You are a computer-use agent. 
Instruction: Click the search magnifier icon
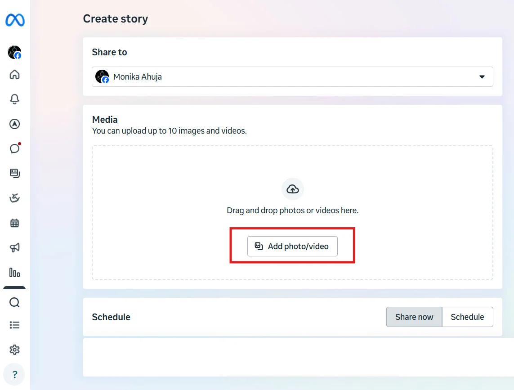point(14,302)
